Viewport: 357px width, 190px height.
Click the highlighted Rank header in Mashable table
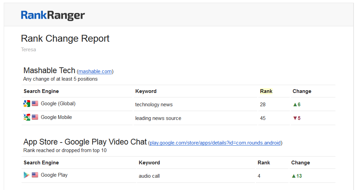point(266,91)
